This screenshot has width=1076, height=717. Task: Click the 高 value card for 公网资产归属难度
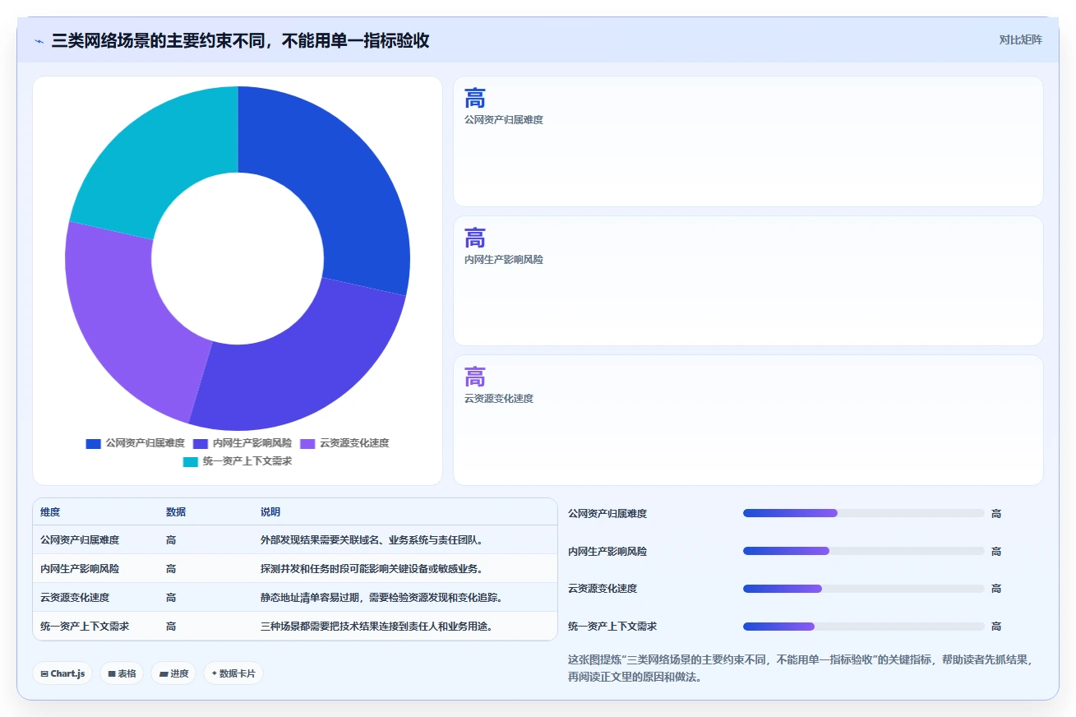click(748, 141)
